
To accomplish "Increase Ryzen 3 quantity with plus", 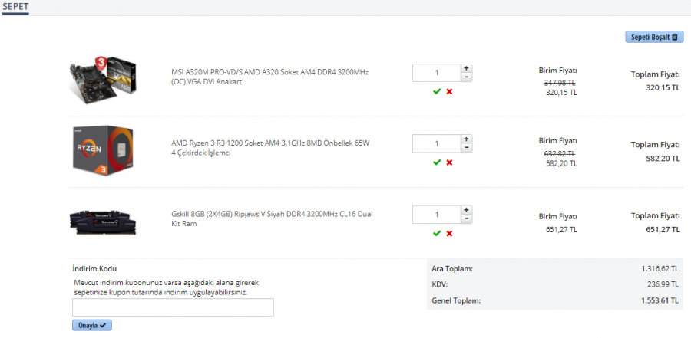I will click(467, 139).
